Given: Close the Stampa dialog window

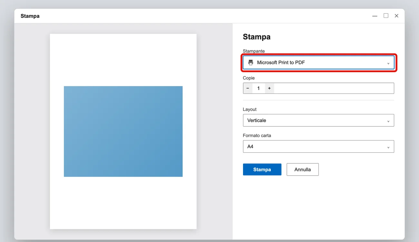Looking at the screenshot, I should (396, 16).
